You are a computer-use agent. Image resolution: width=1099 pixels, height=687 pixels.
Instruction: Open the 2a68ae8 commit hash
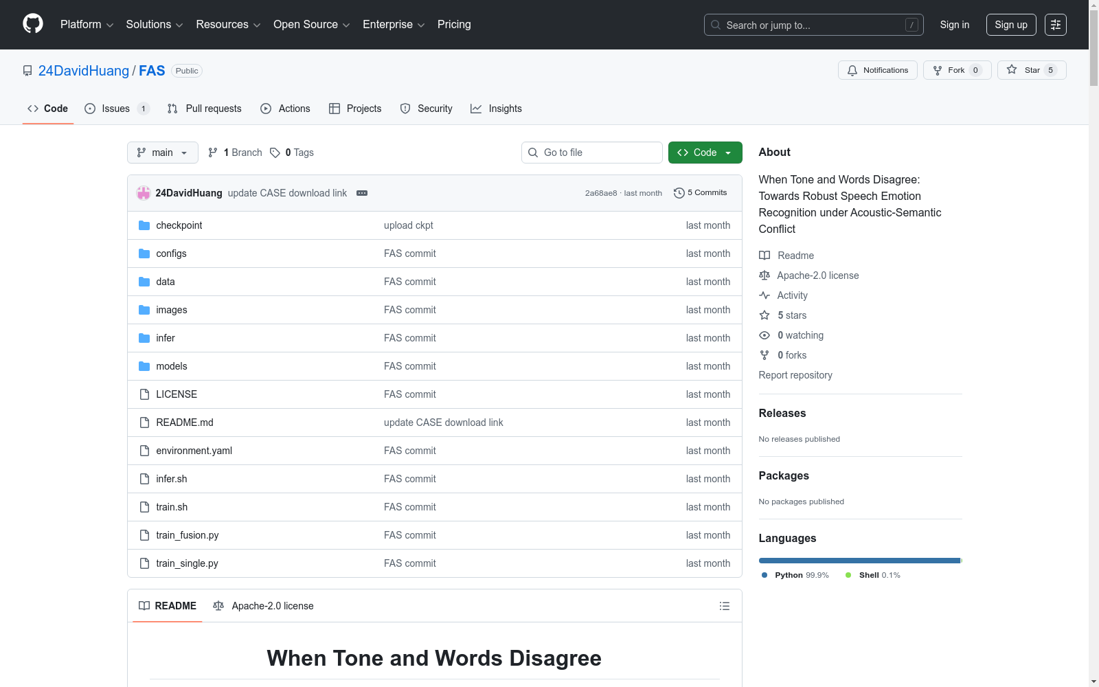(x=601, y=193)
